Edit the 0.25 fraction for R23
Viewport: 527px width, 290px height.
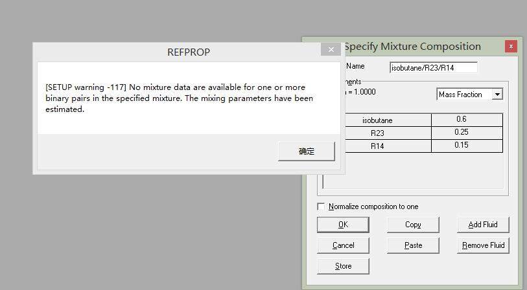(x=467, y=133)
